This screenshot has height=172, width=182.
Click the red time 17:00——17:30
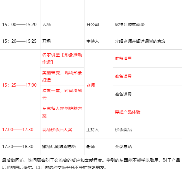pyautogui.click(x=18, y=130)
